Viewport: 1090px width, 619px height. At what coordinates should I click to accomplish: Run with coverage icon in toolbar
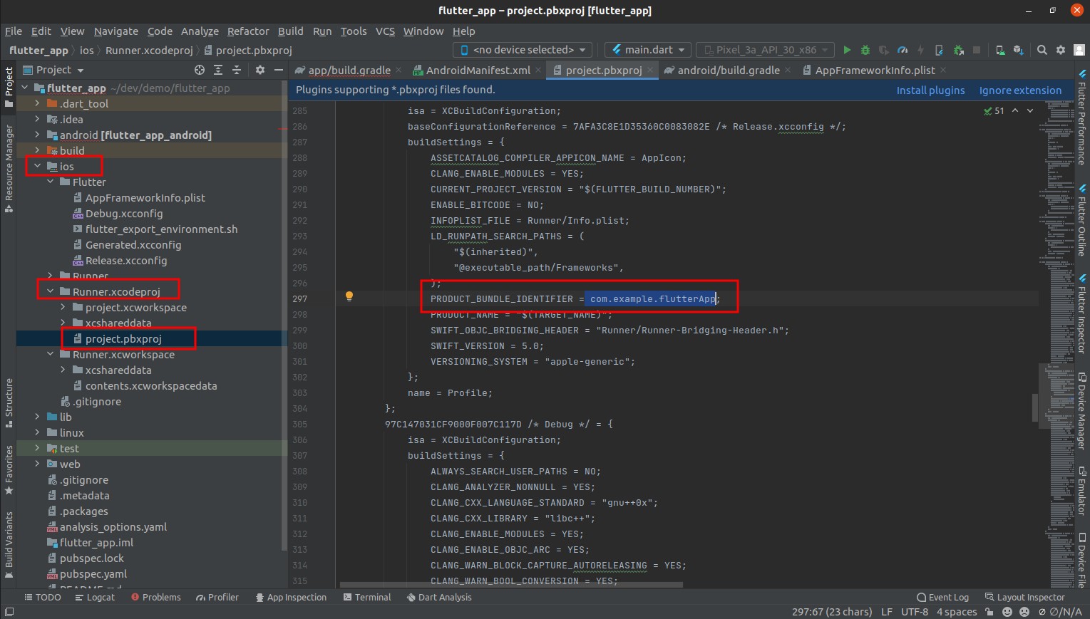click(884, 50)
